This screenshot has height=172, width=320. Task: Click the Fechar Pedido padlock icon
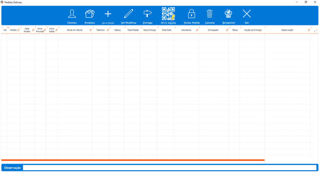[x=192, y=14]
